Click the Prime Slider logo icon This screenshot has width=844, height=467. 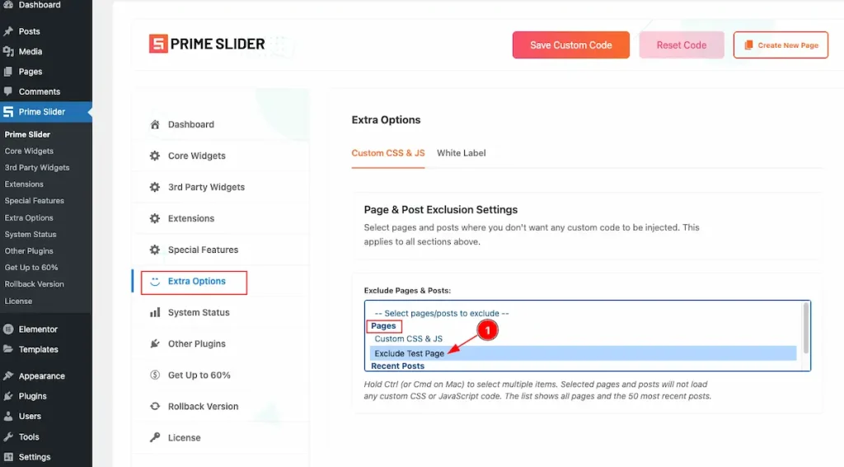point(158,44)
